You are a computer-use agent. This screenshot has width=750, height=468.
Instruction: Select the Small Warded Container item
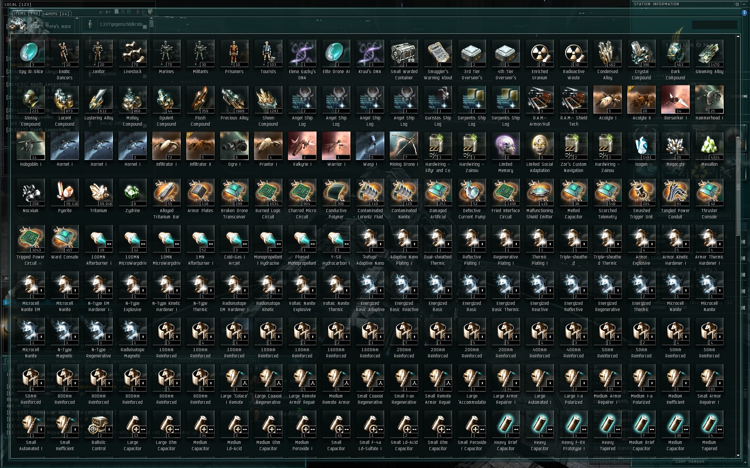point(404,53)
